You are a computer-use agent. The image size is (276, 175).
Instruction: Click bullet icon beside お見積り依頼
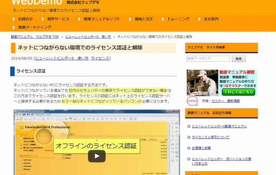[189, 148]
